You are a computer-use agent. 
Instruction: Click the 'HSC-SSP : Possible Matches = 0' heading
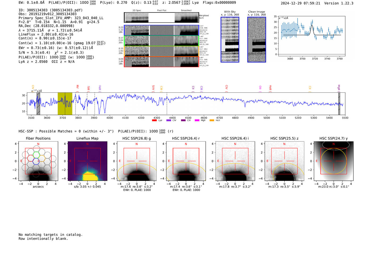pyautogui.click(x=50, y=131)
